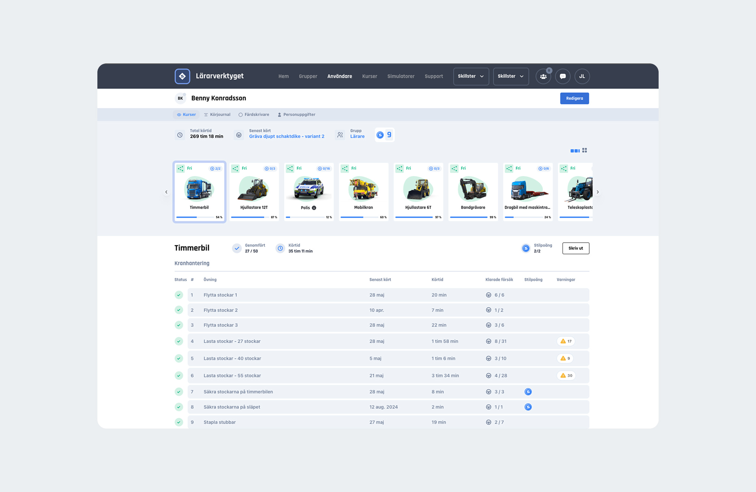Open Gräva djupt schaktdike - variant 2 link

286,136
